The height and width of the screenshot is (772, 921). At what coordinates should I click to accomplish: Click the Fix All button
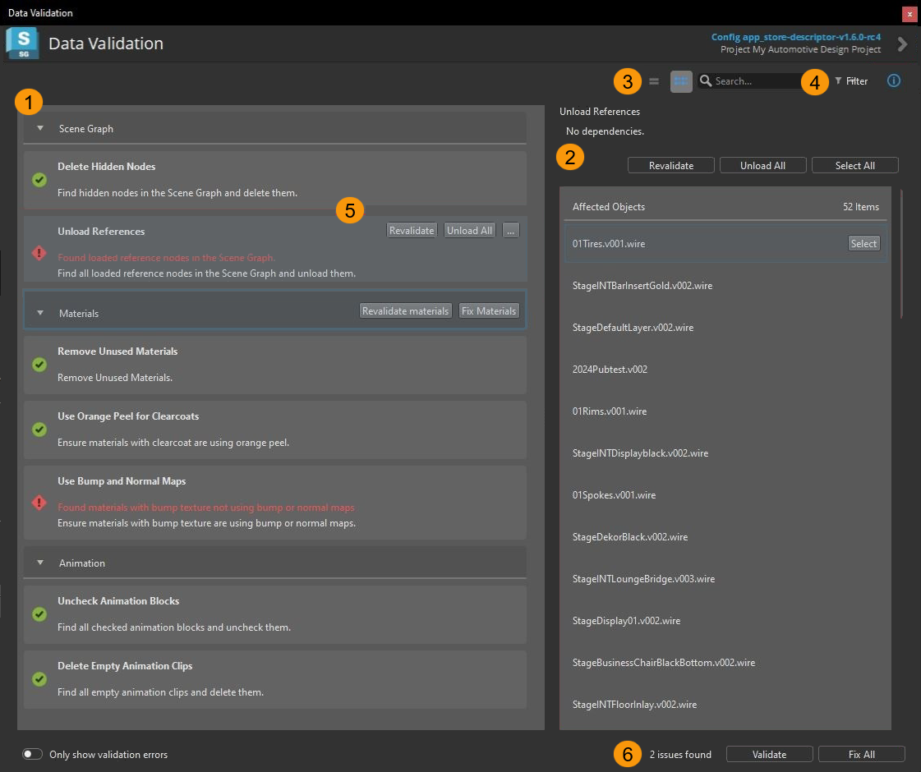(861, 755)
